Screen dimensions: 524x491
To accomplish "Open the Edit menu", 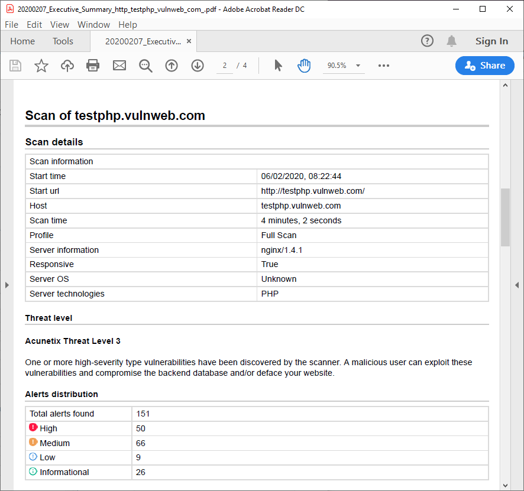I will 34,25.
